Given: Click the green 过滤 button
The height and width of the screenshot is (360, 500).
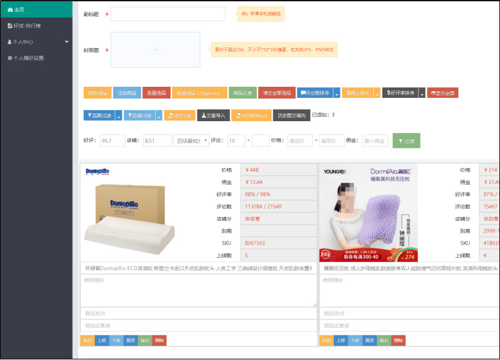Looking at the screenshot, I should click(406, 140).
